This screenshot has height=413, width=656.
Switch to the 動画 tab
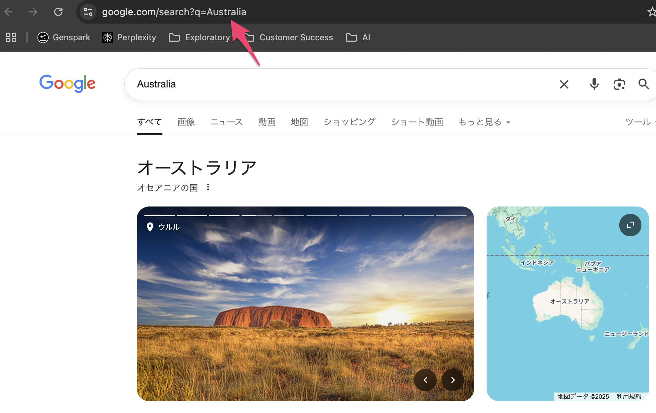[267, 122]
